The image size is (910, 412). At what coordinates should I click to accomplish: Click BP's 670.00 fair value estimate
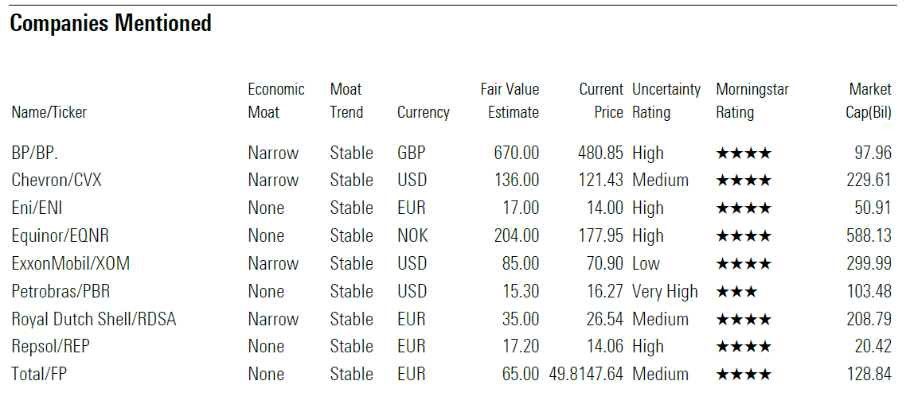[516, 154]
